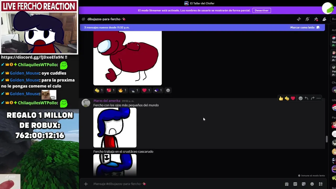
Task: Click the thumbs-up face reaction
Action: 99,90
